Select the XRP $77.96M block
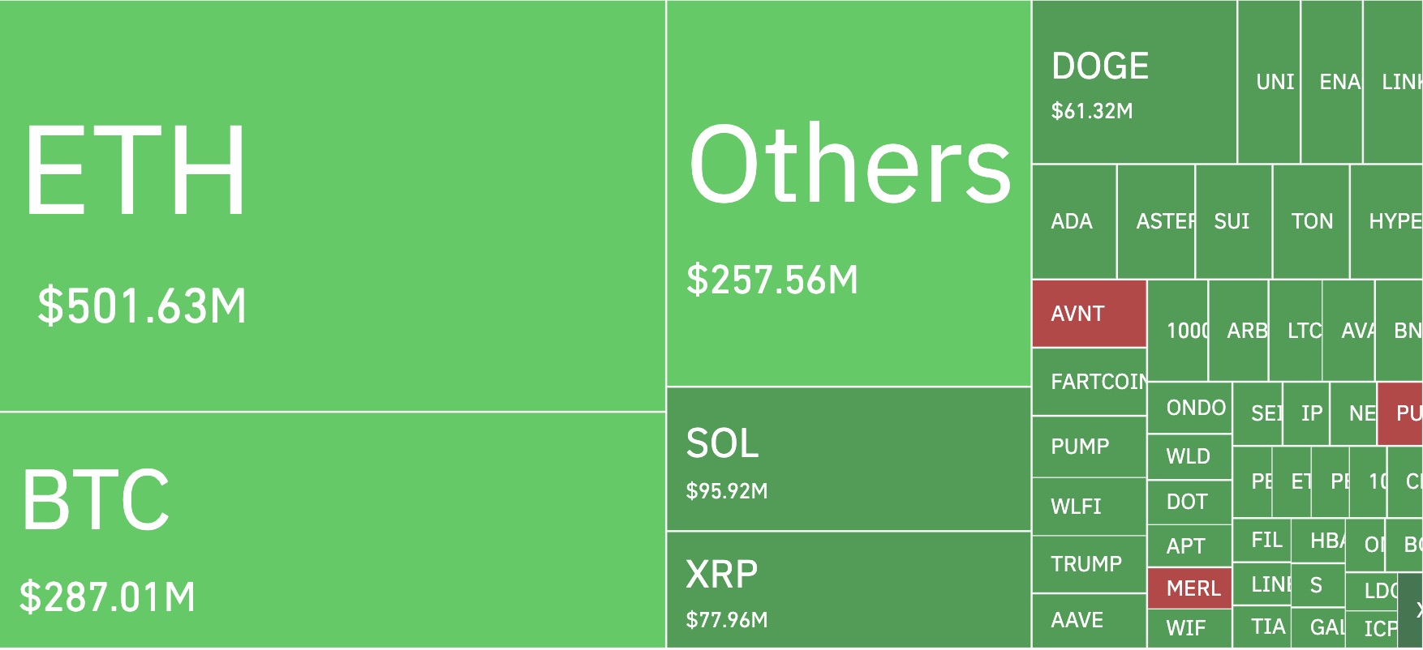Screen dimensions: 1423x650 (x=849, y=590)
